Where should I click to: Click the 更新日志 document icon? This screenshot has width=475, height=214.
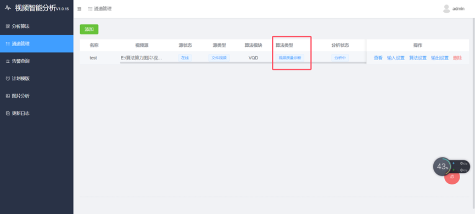coord(8,113)
